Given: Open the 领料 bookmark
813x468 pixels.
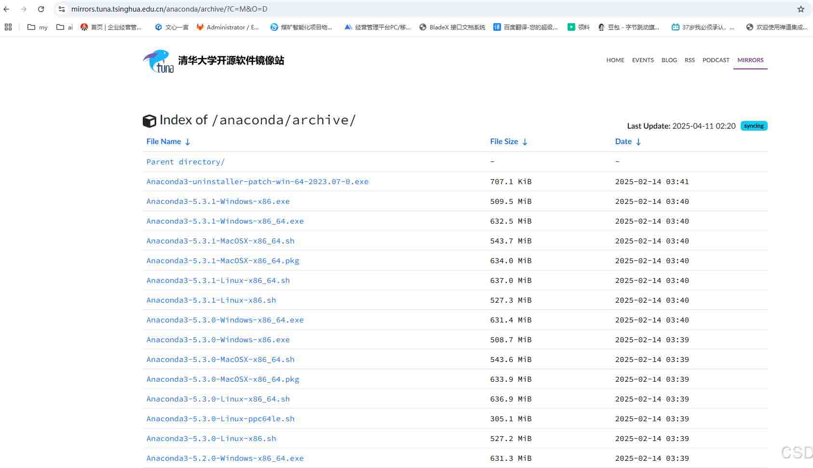Looking at the screenshot, I should point(579,27).
